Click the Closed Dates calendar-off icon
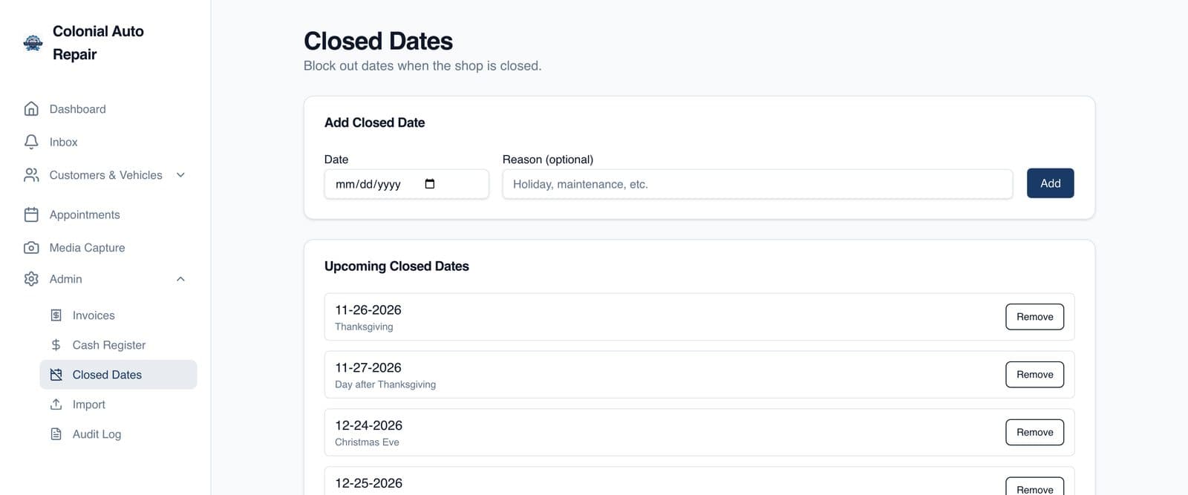 (x=56, y=375)
